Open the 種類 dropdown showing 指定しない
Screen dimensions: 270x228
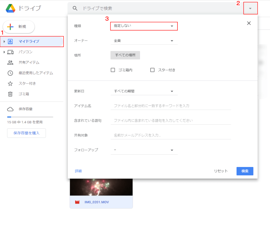[x=144, y=26]
